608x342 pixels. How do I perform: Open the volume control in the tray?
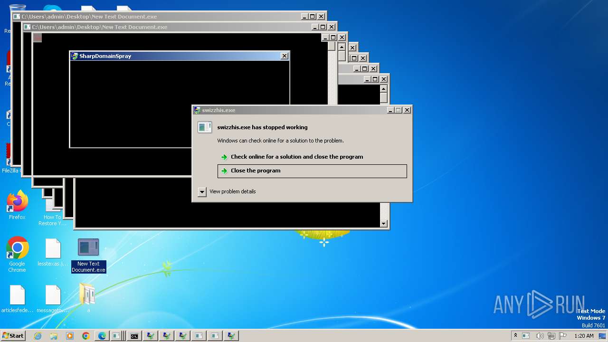[540, 336]
